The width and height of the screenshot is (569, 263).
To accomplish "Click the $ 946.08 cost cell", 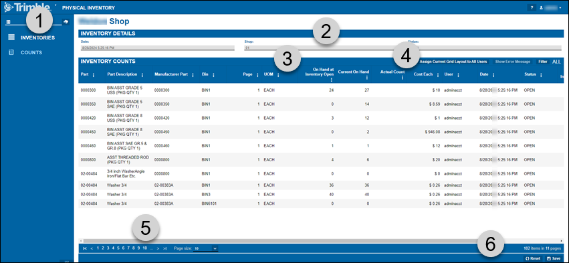I will (432, 132).
